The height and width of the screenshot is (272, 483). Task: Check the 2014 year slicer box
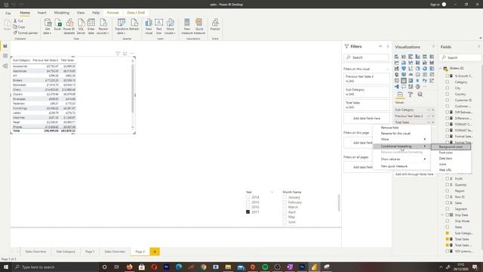(x=248, y=197)
